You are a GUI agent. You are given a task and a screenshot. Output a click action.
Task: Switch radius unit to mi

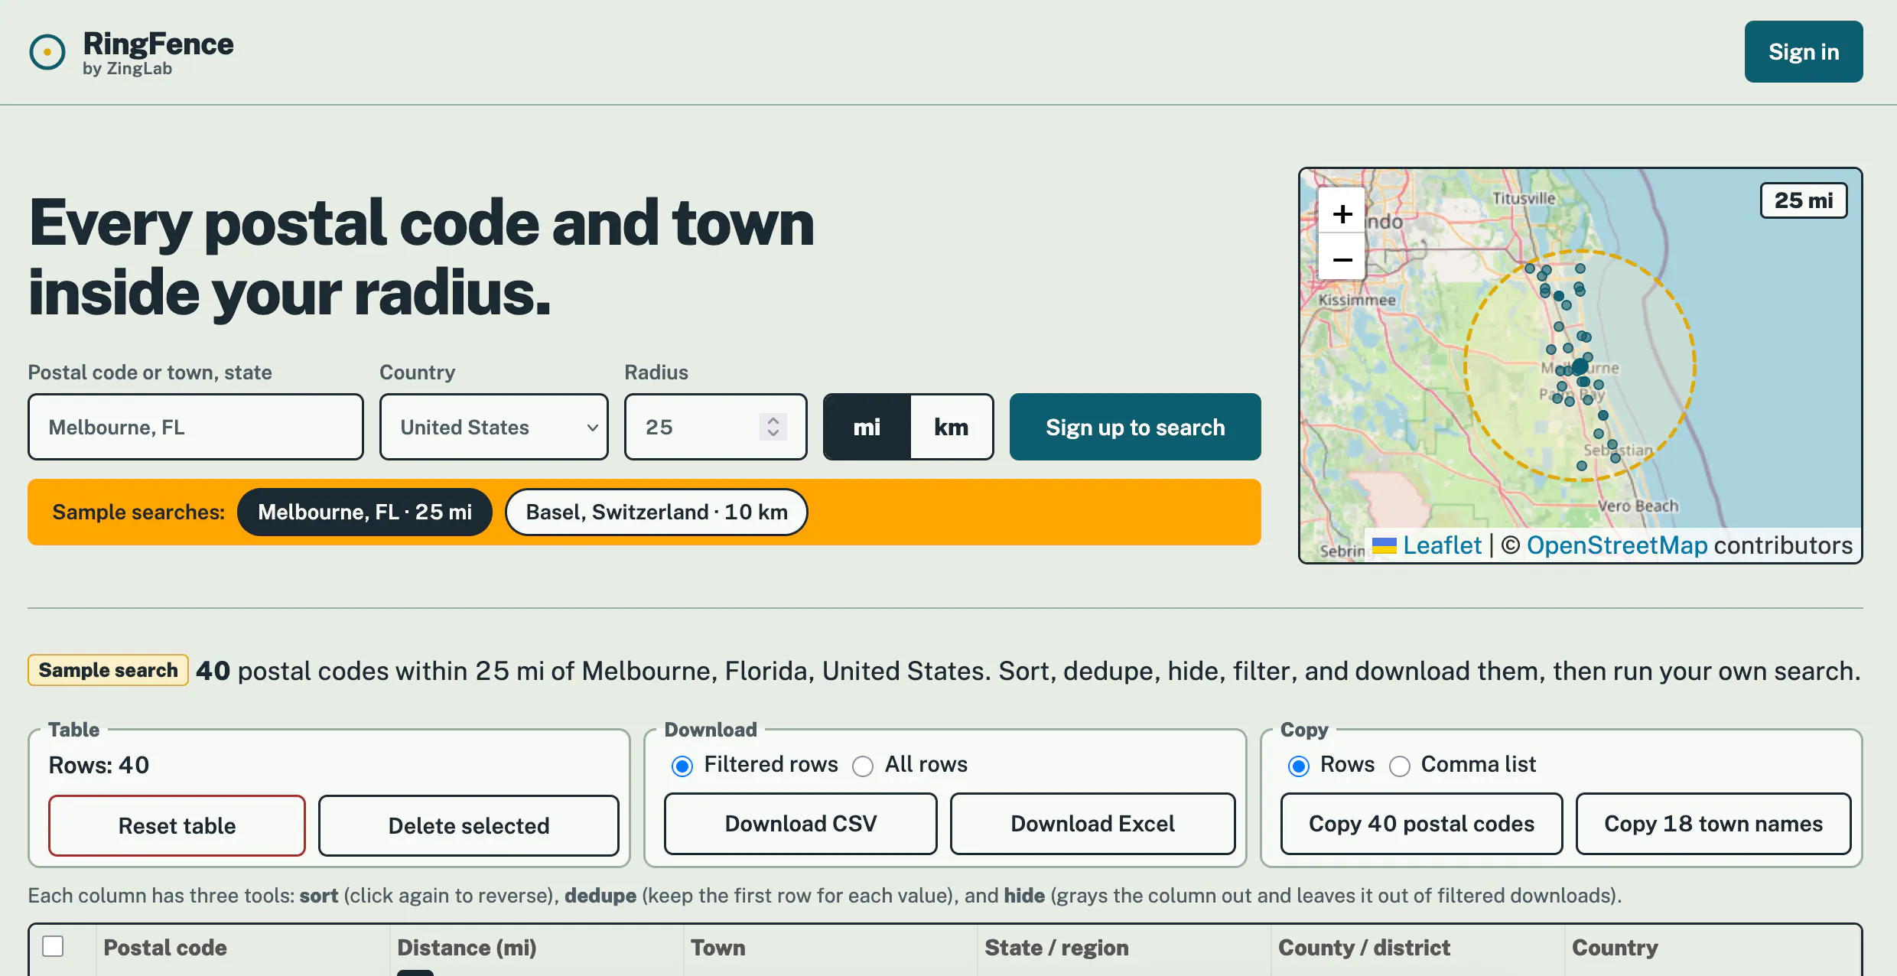[867, 427]
